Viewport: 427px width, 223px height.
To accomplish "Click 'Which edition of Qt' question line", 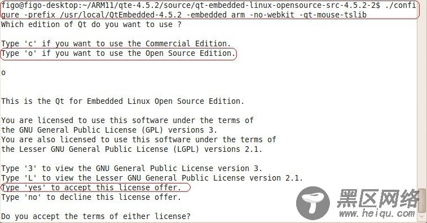I will coord(91,24).
